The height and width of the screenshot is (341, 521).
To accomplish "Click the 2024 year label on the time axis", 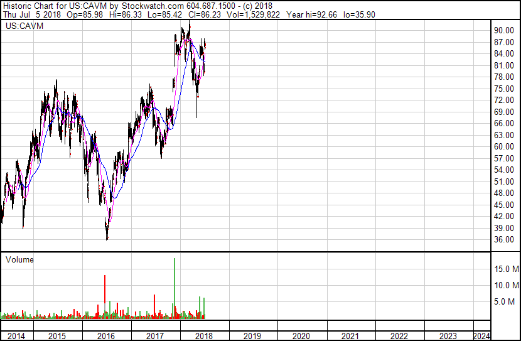I will 481,336.
